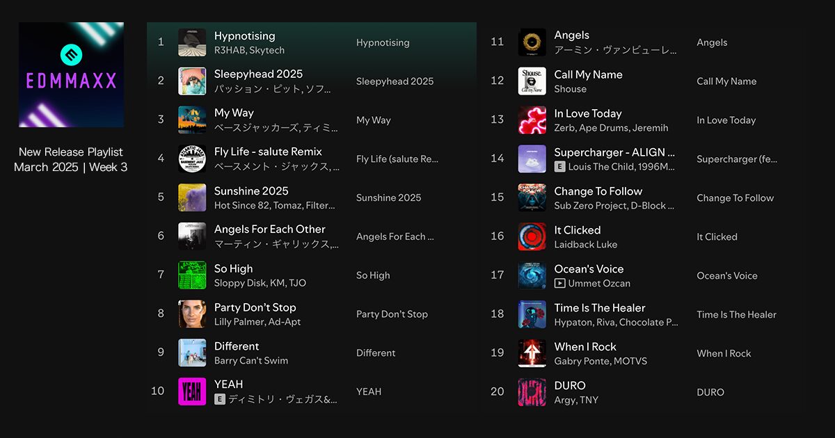Click the DURO track artwork

click(532, 391)
